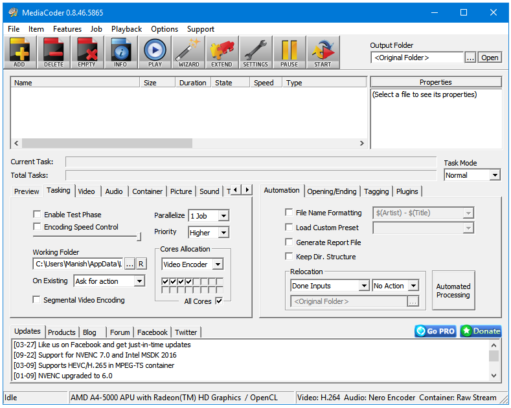Click the Donate star badge
This screenshot has width=511, height=408.
tap(481, 331)
